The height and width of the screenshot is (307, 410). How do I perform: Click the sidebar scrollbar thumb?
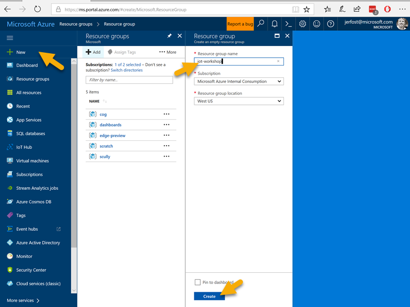[x=74, y=156]
